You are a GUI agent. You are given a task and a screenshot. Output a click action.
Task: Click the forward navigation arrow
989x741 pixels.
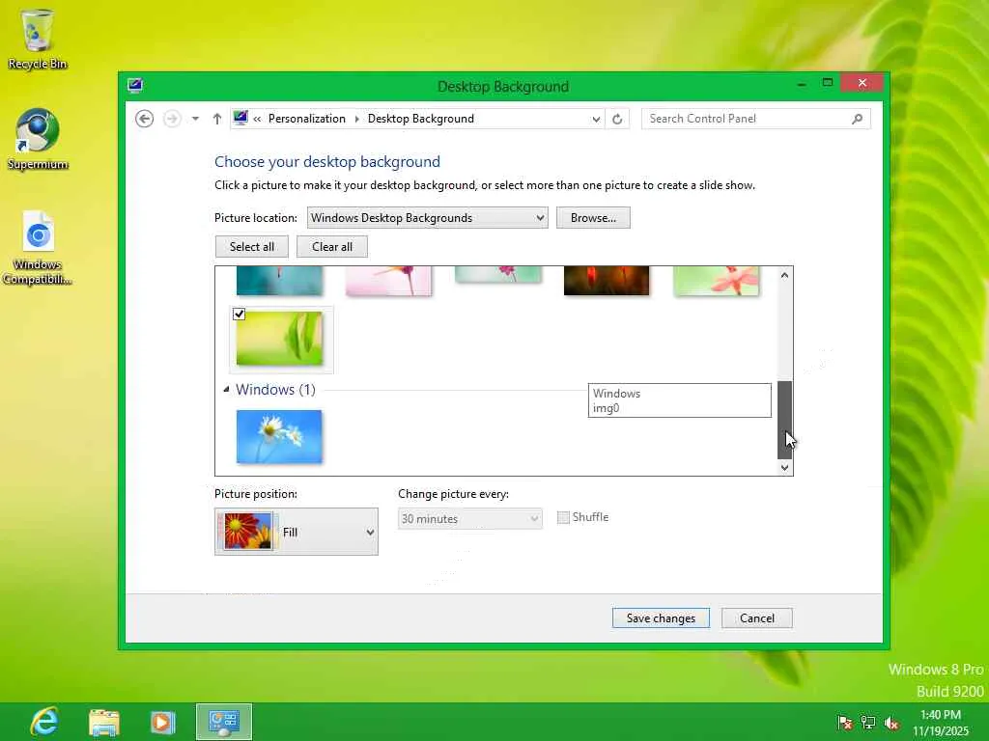click(172, 119)
